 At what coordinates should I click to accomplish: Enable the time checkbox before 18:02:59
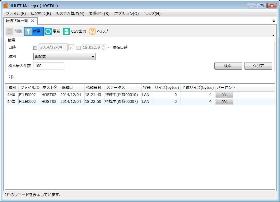click(78, 48)
